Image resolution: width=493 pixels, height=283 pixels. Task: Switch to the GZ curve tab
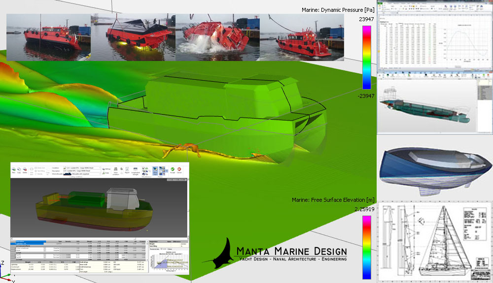point(164,249)
